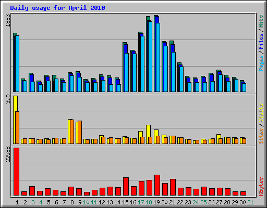Click the 1883 axis value

point(8,20)
